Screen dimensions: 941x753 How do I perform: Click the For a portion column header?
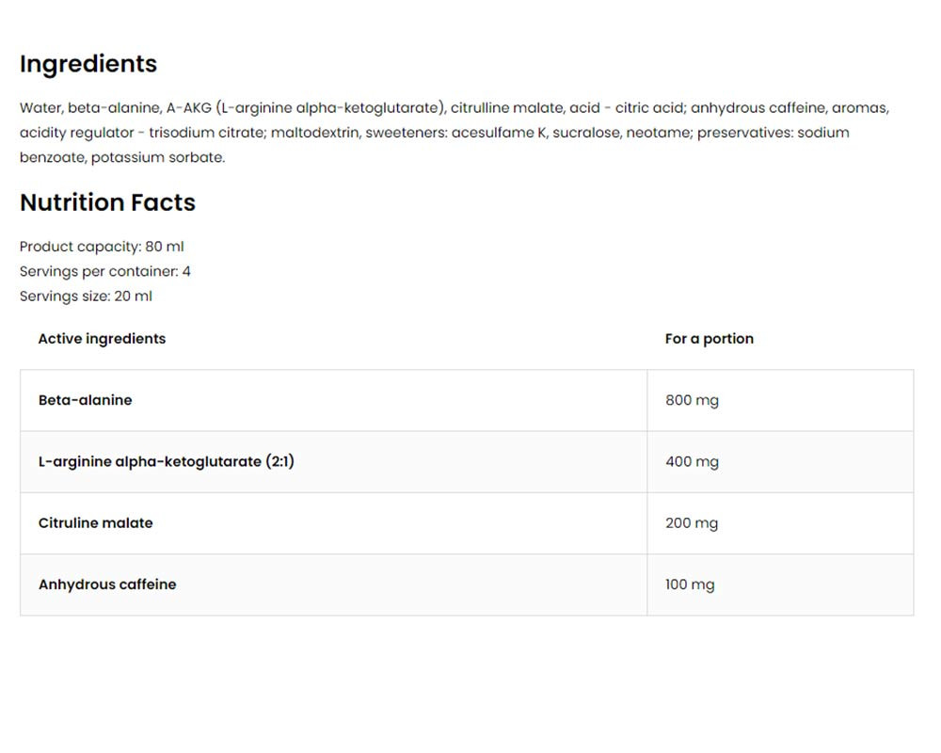click(x=709, y=339)
